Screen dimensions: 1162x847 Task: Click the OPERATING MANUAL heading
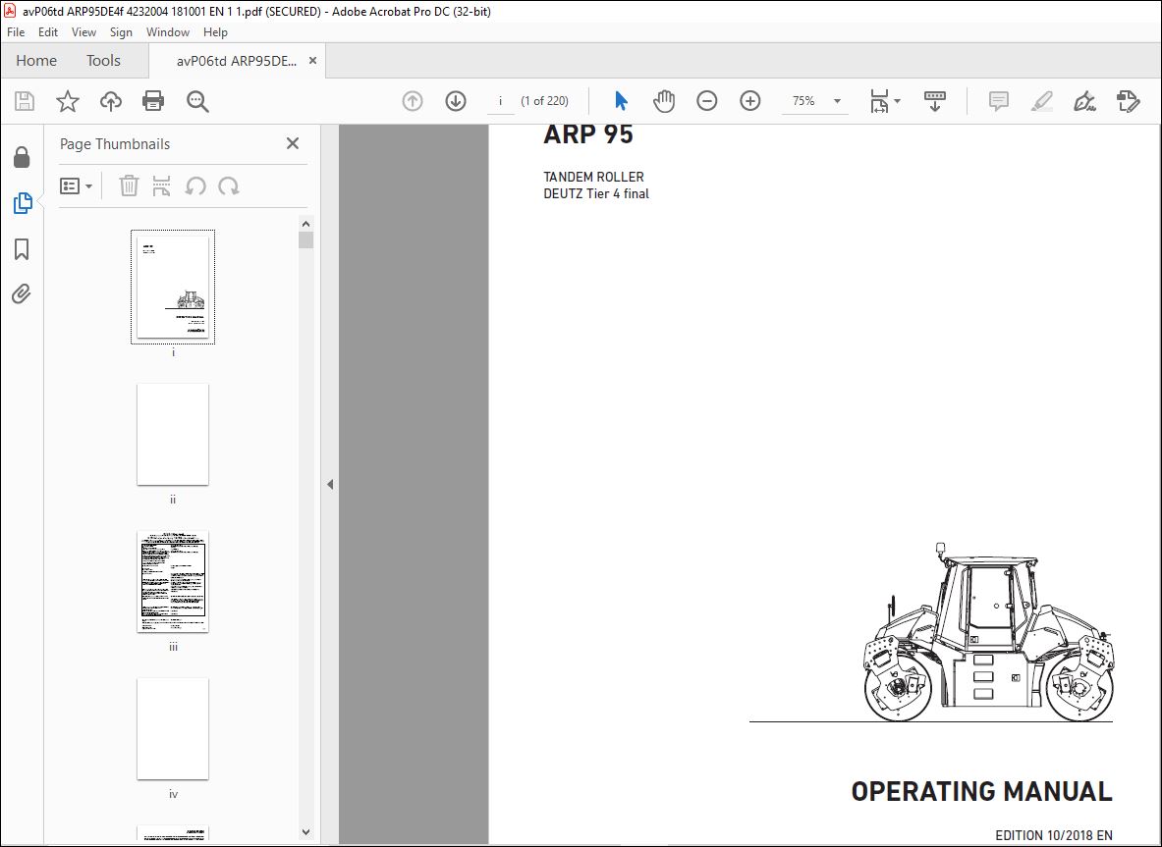pyautogui.click(x=982, y=791)
